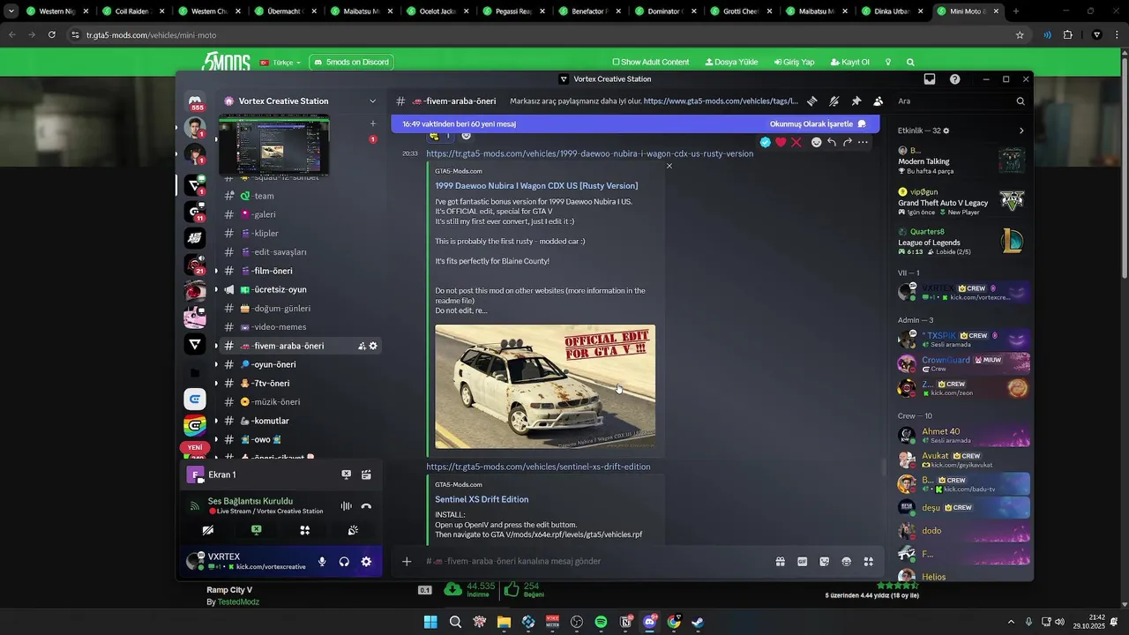This screenshot has height=635, width=1129.
Task: Open activities launcher in voice panel
Action: 304,530
